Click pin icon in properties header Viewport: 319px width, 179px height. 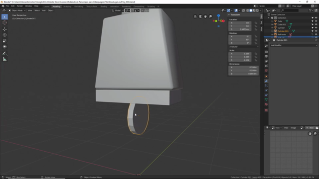(316, 40)
